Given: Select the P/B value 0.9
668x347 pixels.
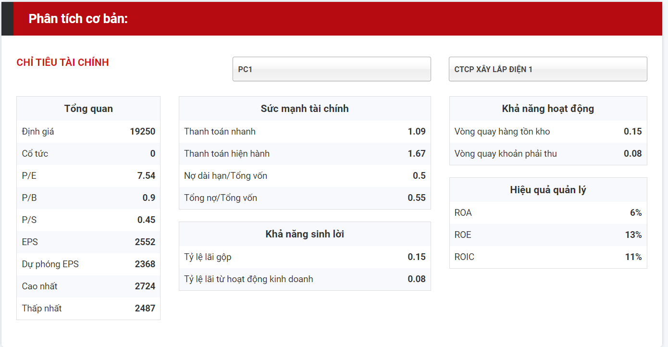Looking at the screenshot, I should [x=149, y=198].
